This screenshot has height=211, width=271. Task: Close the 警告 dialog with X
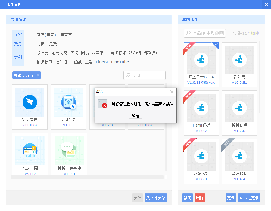172,92
